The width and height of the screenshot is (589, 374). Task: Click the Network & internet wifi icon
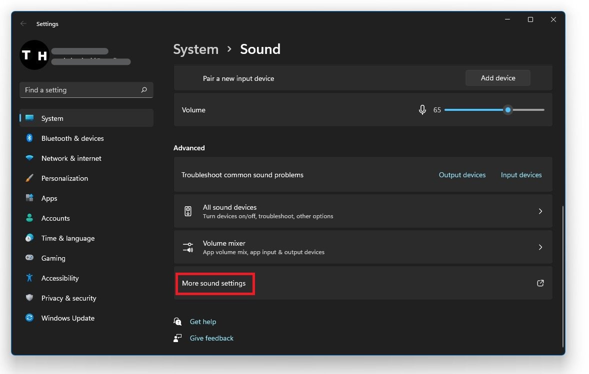pos(29,158)
